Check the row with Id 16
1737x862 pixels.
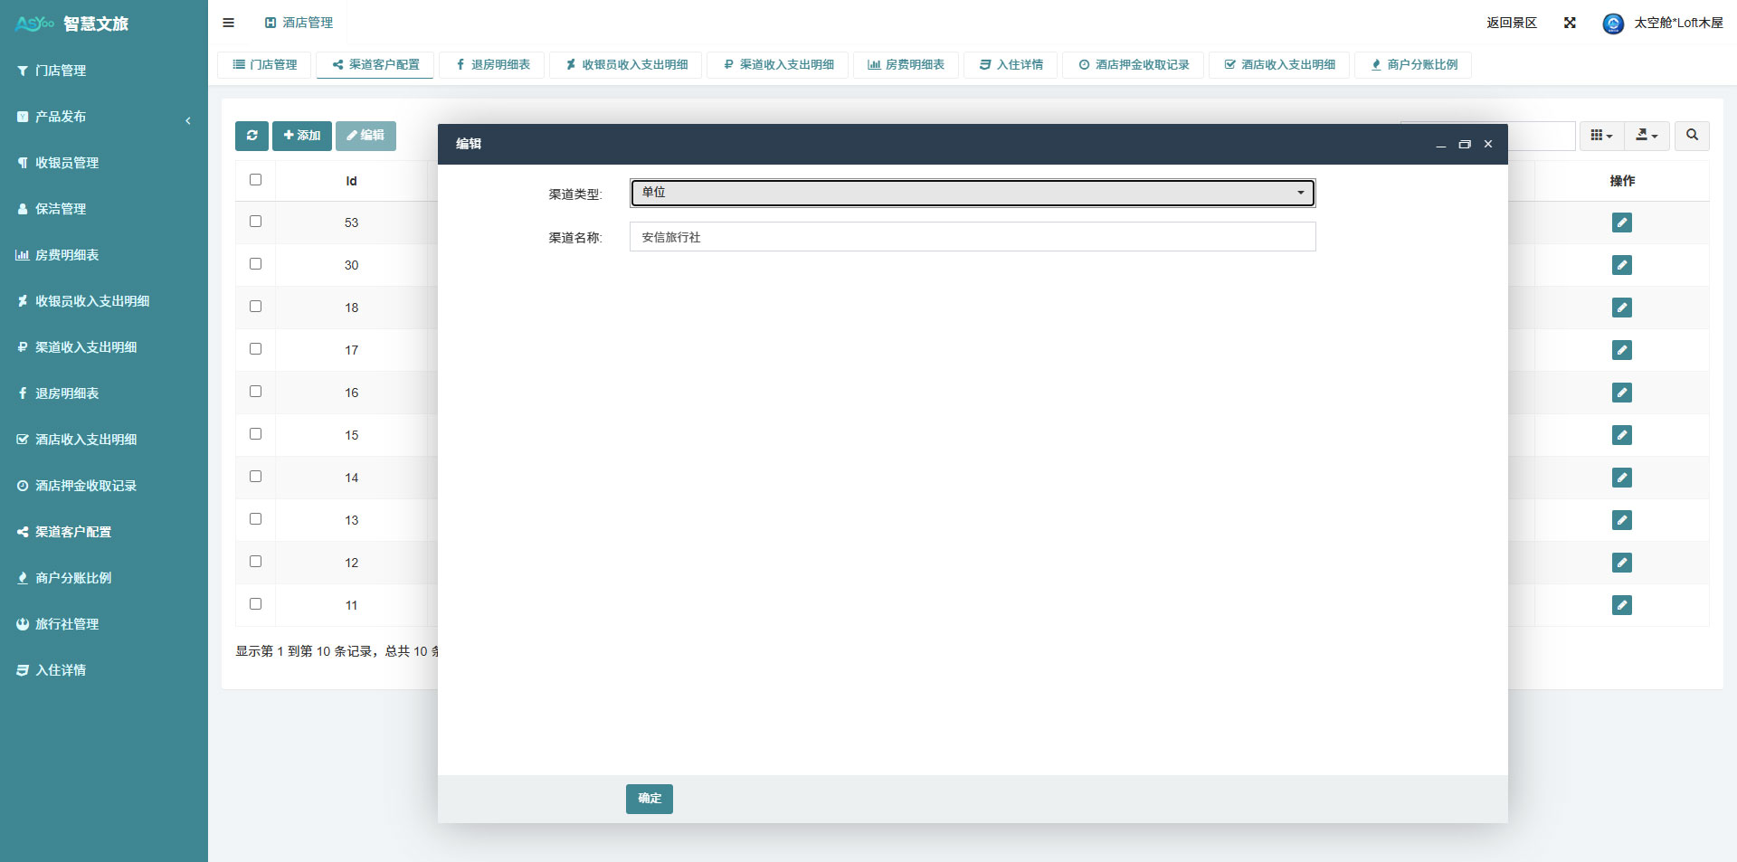pyautogui.click(x=255, y=392)
